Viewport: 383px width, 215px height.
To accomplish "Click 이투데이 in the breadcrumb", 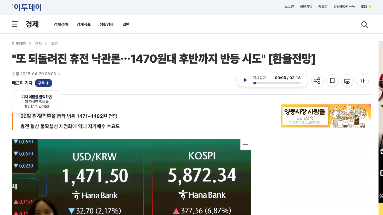I will pos(19,44).
